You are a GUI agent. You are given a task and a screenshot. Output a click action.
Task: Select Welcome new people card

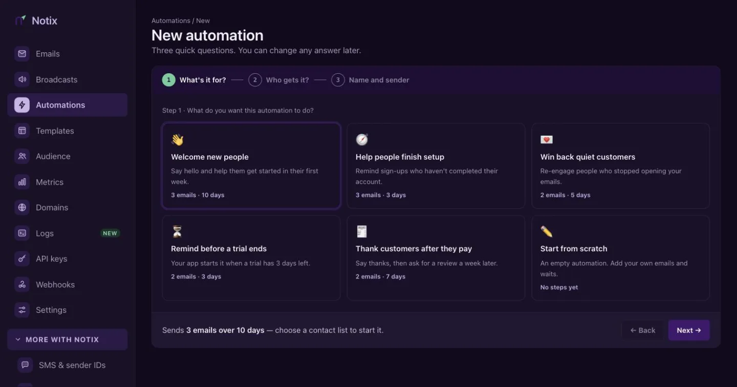pos(251,166)
